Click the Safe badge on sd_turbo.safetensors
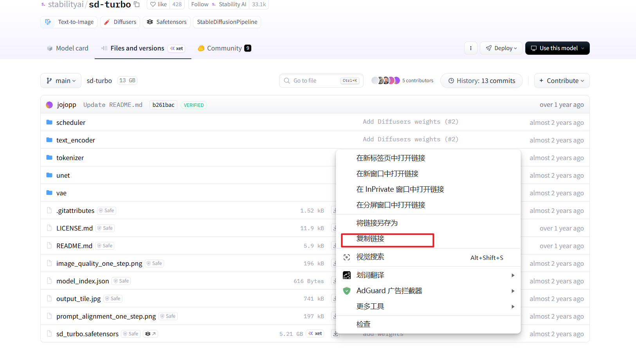 coord(131,334)
